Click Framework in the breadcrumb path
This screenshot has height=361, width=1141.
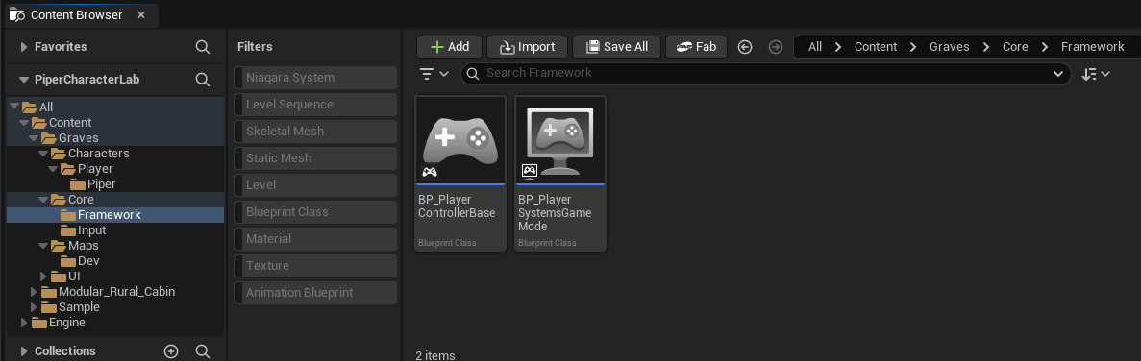(x=1092, y=47)
